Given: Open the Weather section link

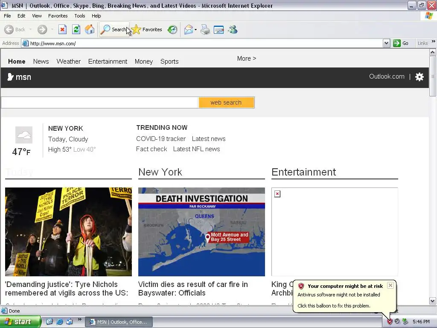Looking at the screenshot, I should (x=69, y=61).
